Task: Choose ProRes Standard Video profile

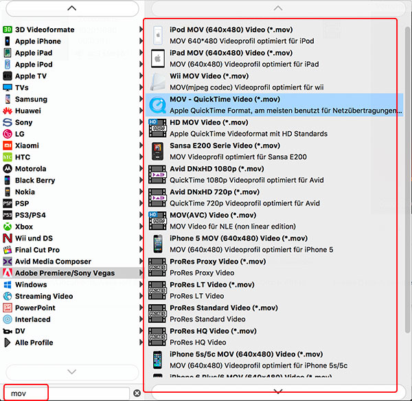Action: tap(274, 313)
